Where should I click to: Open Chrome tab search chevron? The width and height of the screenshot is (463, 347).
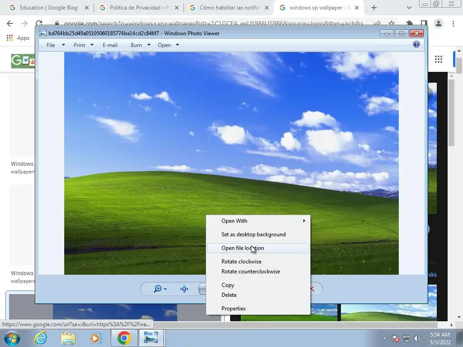(409, 8)
